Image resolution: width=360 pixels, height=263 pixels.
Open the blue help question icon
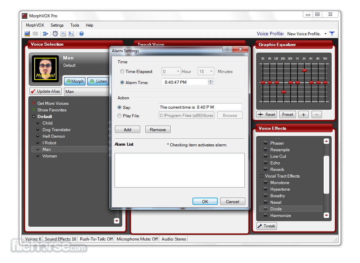click(81, 34)
